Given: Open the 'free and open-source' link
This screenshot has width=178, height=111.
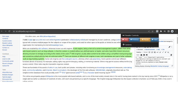Looking at the screenshot, I should coord(70,59).
